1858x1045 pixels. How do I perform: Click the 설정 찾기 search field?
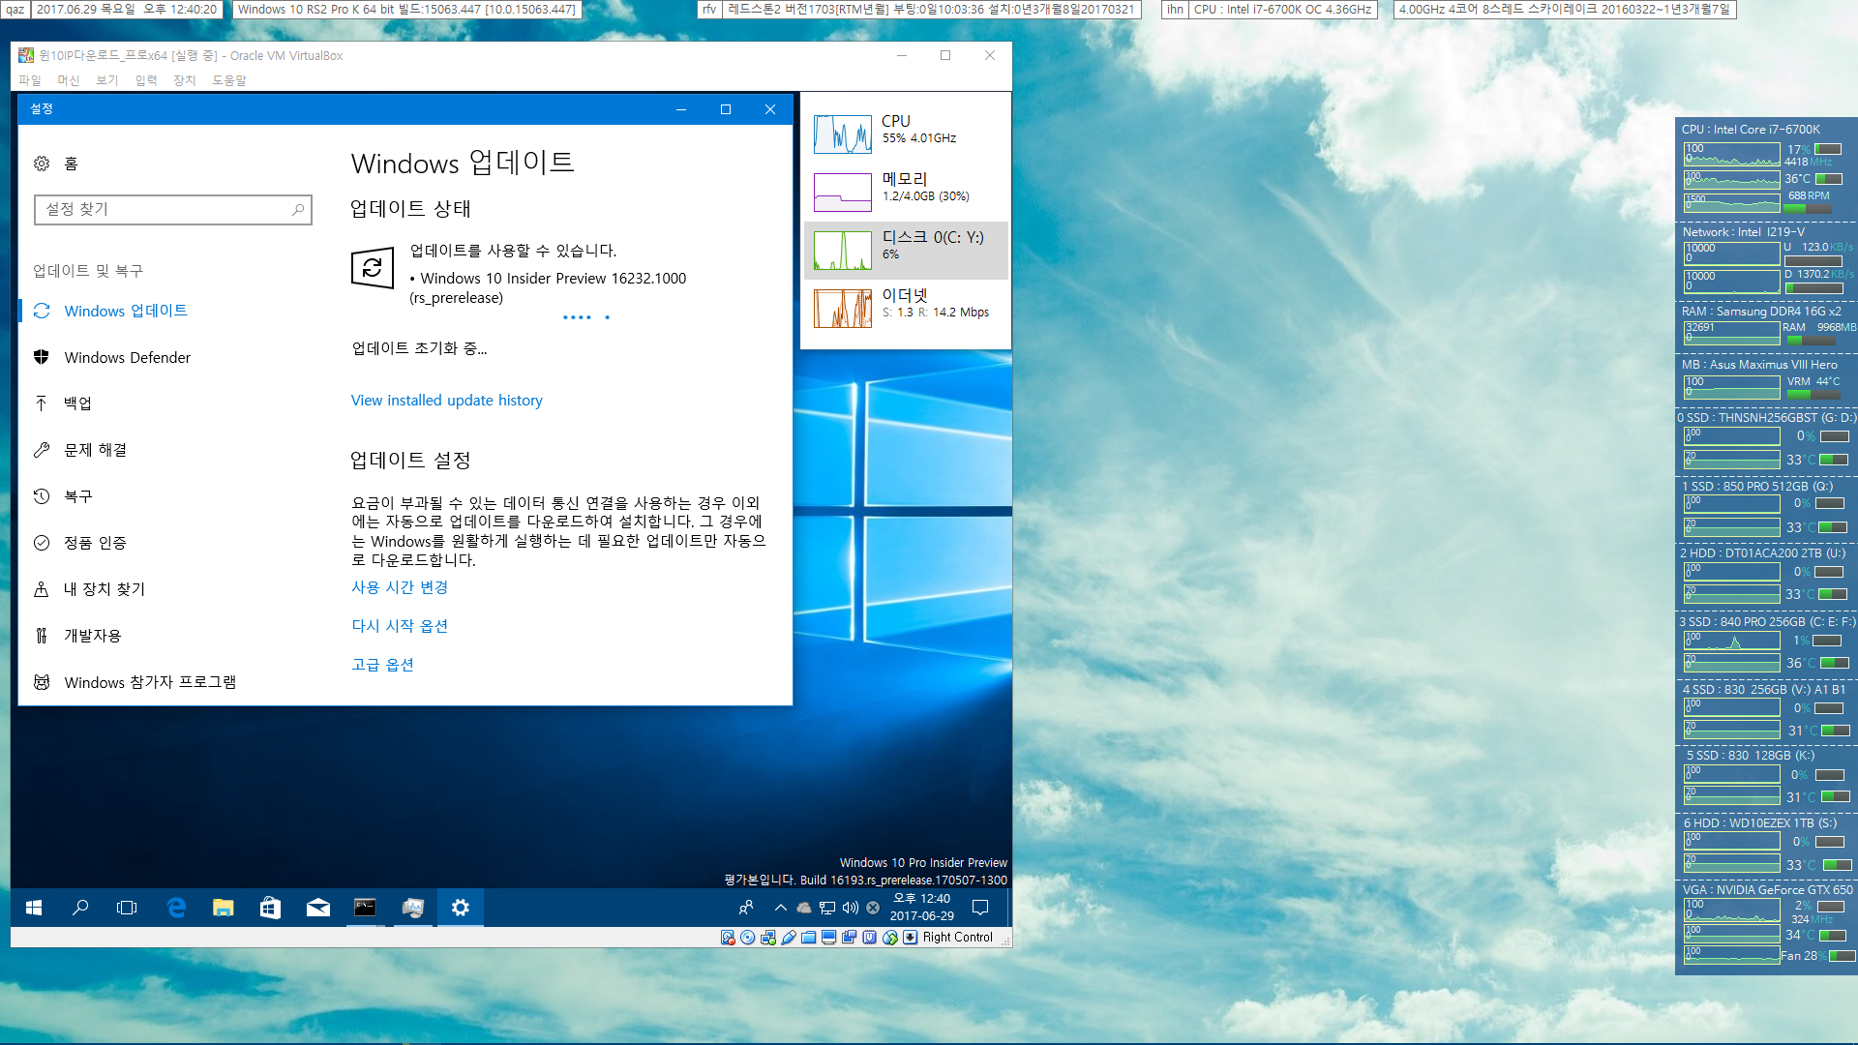click(x=173, y=209)
